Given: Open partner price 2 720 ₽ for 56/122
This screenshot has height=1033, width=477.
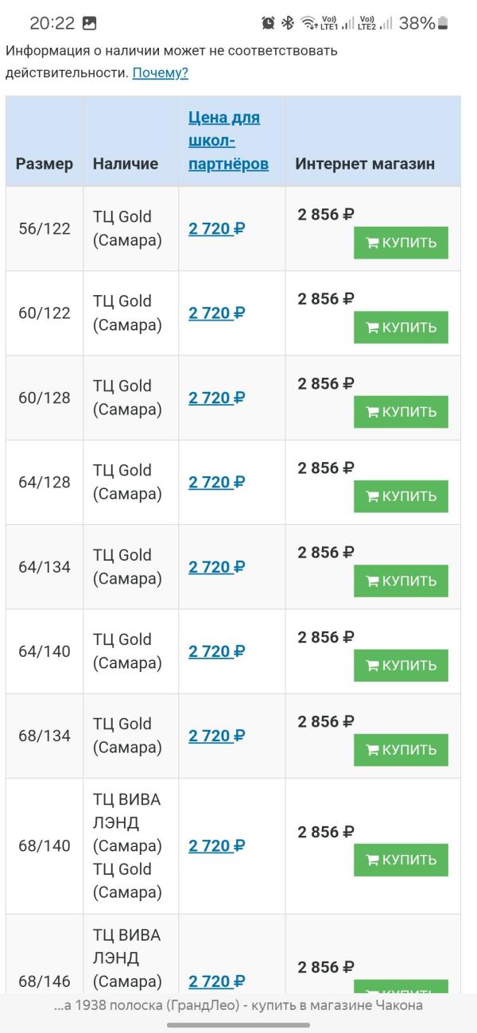Looking at the screenshot, I should pyautogui.click(x=216, y=229).
